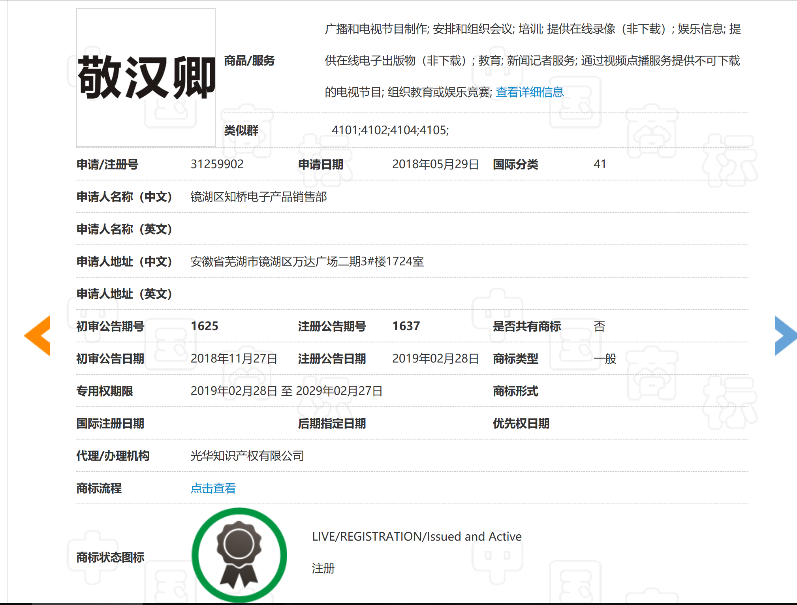Screen dimensions: 797x605
Task: Click the 申请人名称（英文） label
Action: [124, 229]
